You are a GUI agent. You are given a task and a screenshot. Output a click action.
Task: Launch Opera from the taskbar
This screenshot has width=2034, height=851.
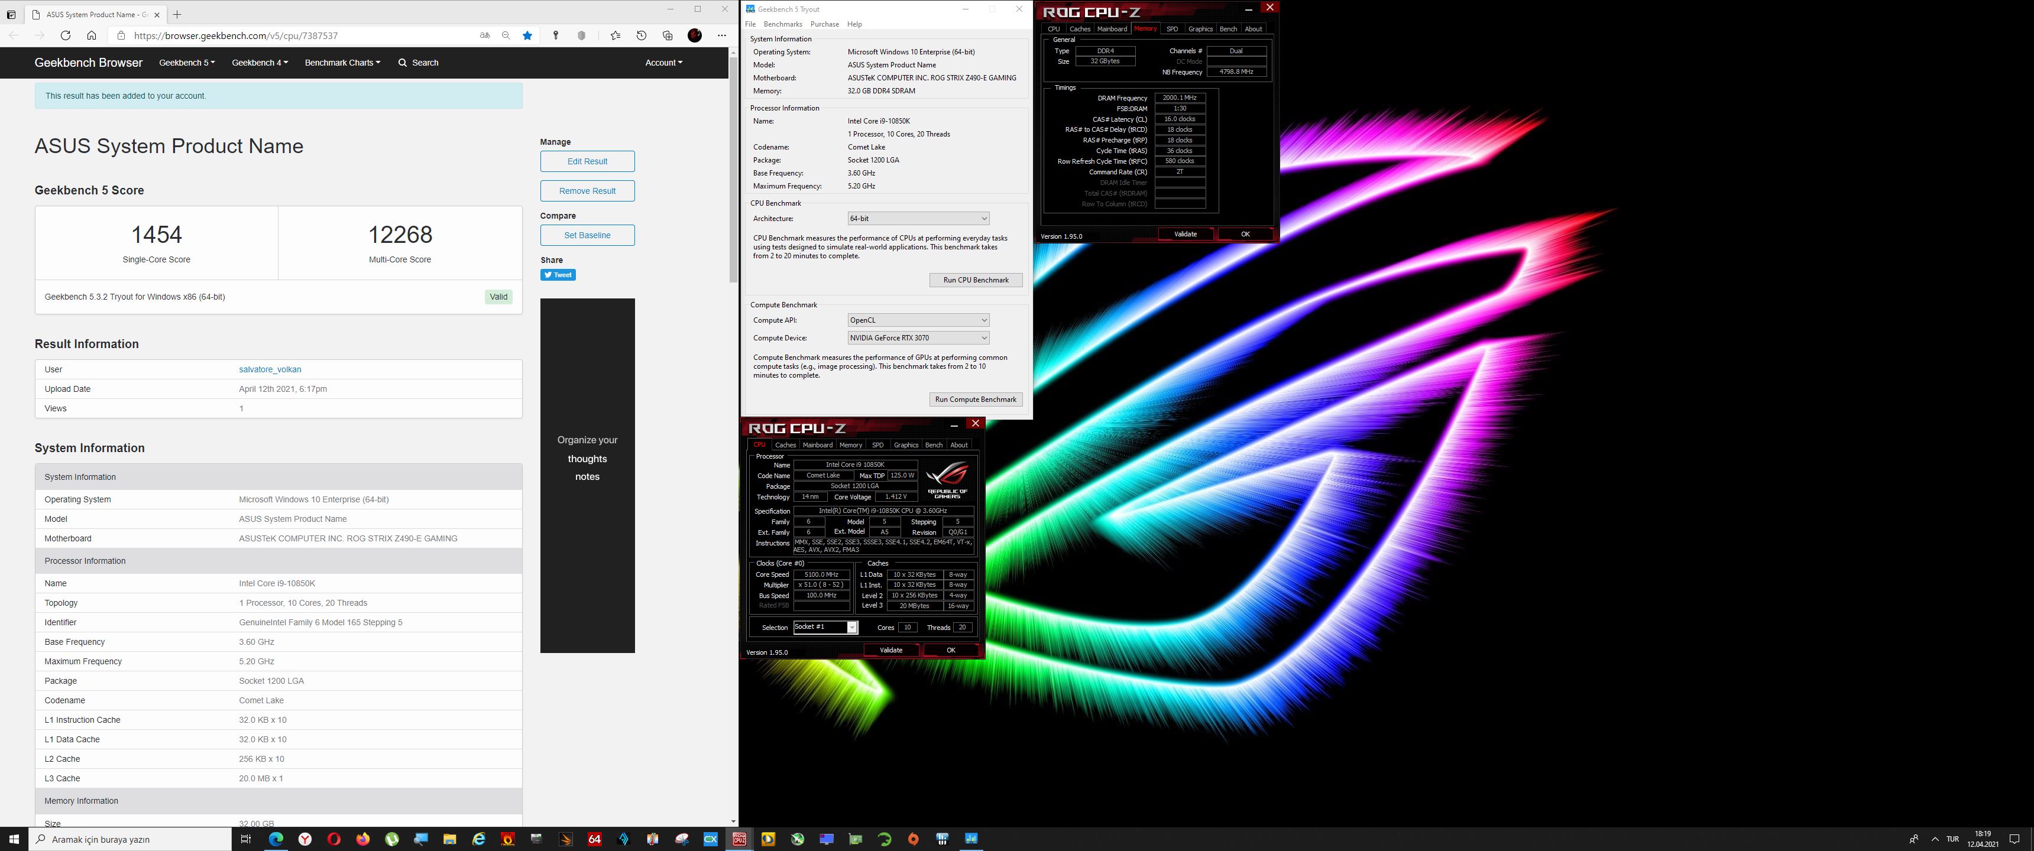pos(334,839)
